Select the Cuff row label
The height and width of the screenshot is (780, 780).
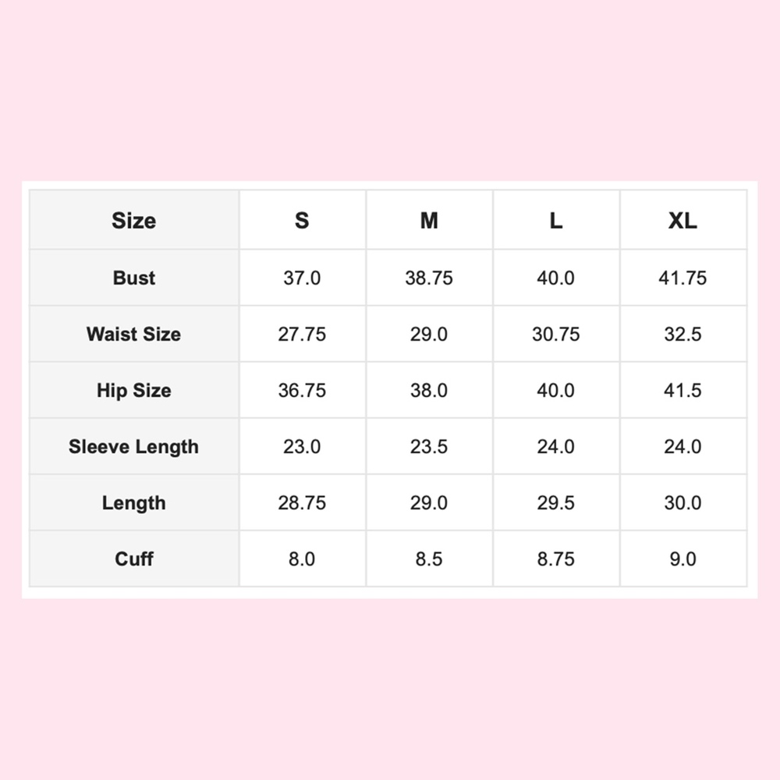point(133,558)
